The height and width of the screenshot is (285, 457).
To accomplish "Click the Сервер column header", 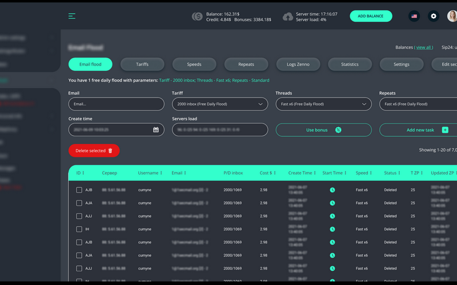I will tap(109, 173).
